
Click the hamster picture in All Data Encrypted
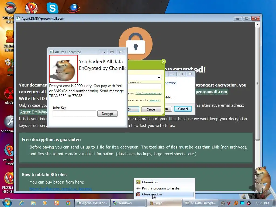pos(63,69)
